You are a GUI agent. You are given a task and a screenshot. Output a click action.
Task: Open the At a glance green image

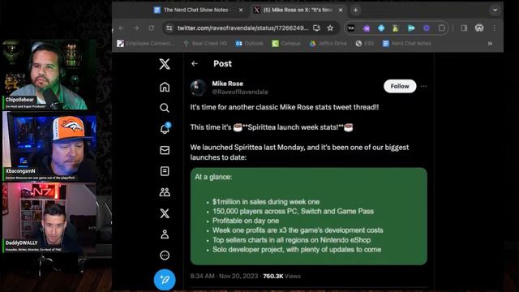coord(308,217)
